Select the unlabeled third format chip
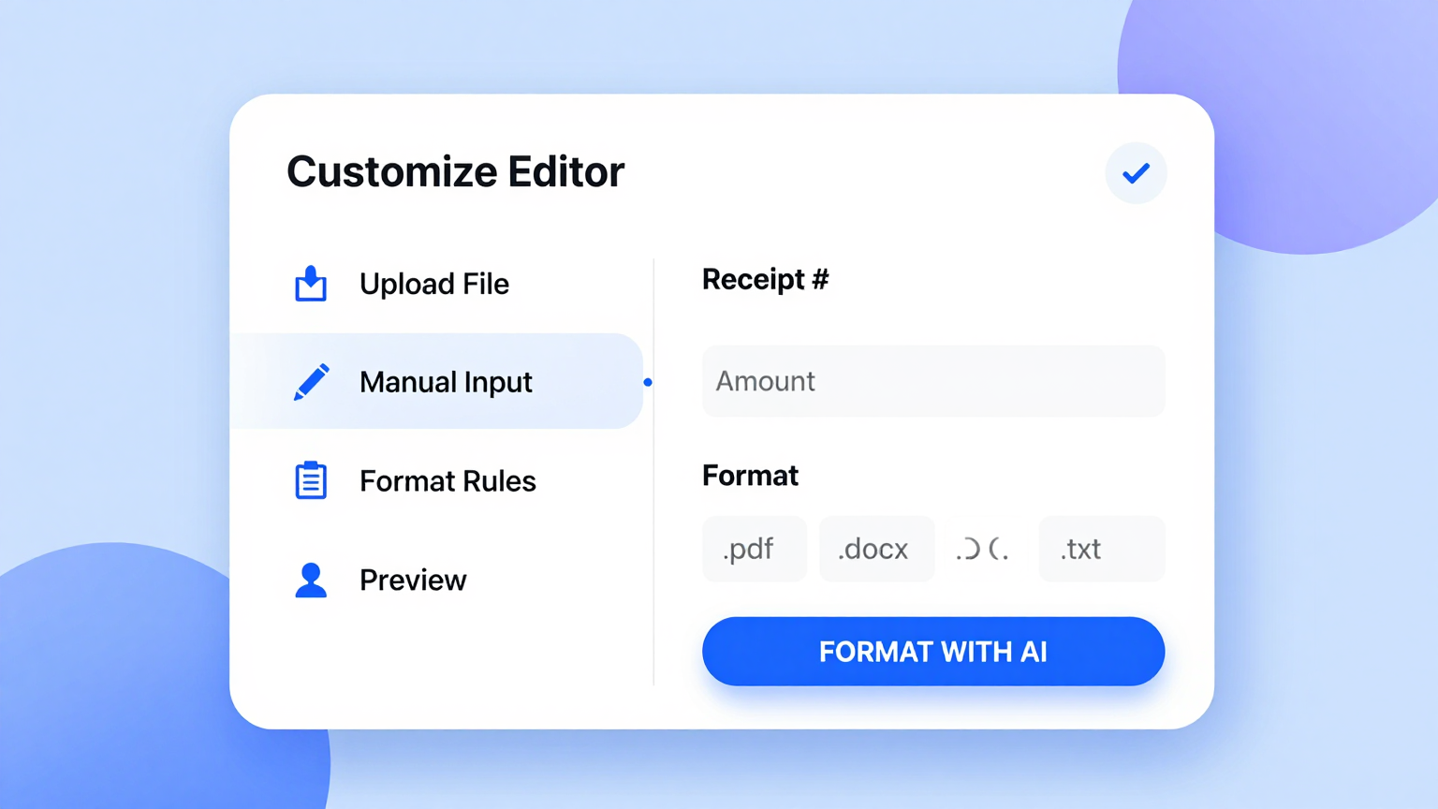 (984, 549)
